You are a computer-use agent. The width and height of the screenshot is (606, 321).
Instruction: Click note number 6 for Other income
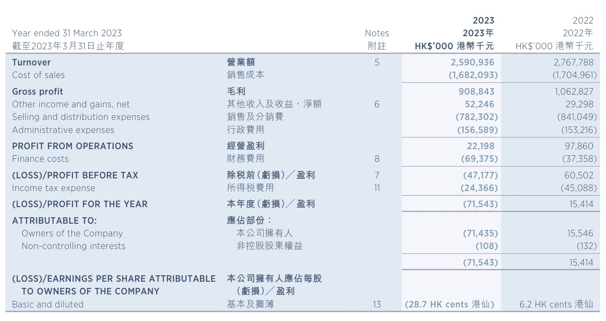(x=377, y=104)
